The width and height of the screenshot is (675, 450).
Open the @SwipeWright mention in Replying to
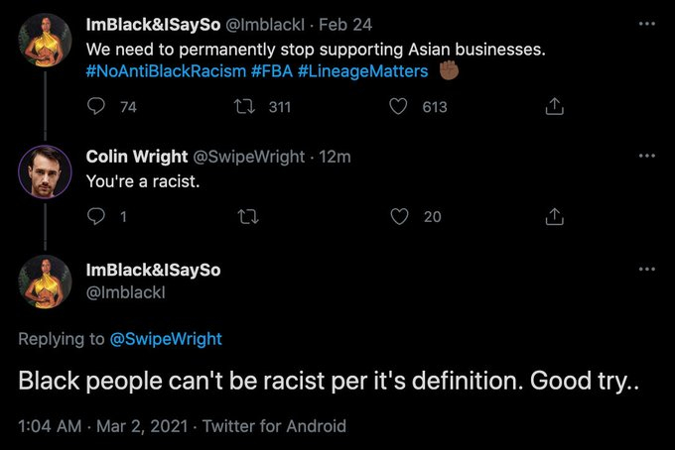coord(166,339)
